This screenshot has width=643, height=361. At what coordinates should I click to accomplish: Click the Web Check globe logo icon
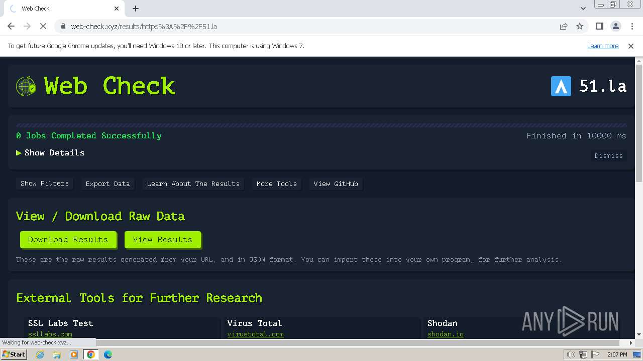[26, 86]
